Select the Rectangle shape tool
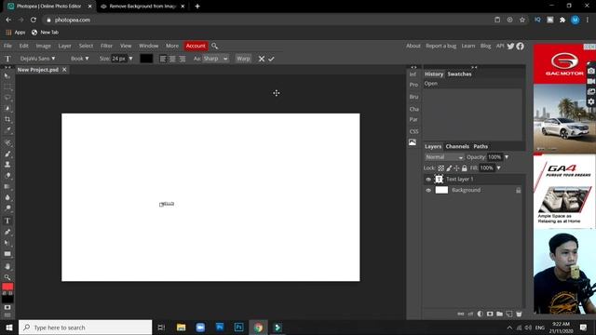The height and width of the screenshot is (335, 596). tap(7, 254)
